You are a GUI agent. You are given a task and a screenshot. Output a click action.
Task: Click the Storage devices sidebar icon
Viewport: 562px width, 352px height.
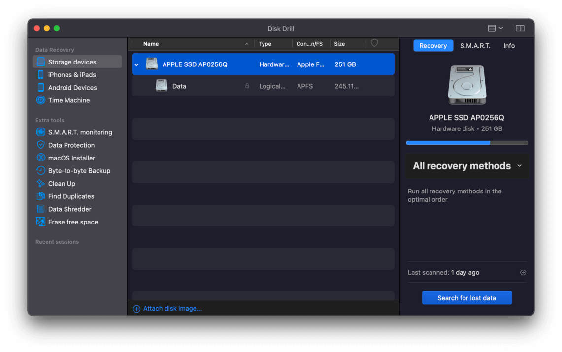41,62
